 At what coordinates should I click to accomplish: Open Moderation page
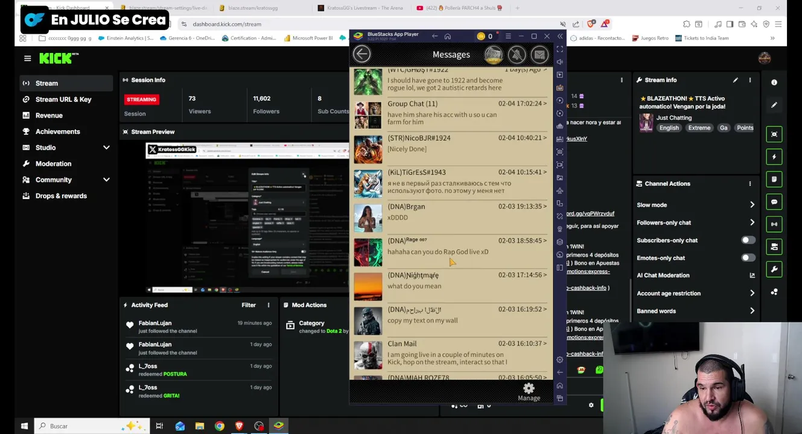point(53,164)
